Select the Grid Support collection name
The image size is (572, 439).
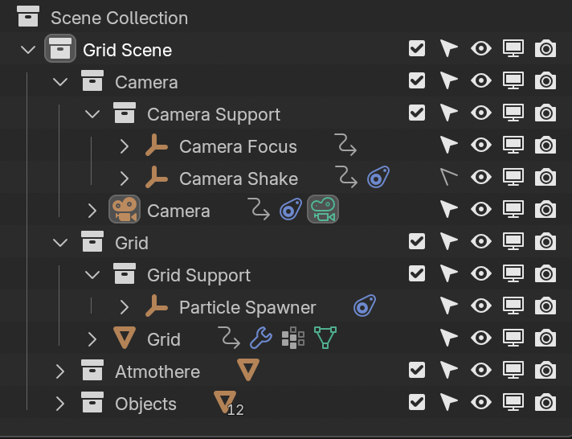tap(198, 275)
